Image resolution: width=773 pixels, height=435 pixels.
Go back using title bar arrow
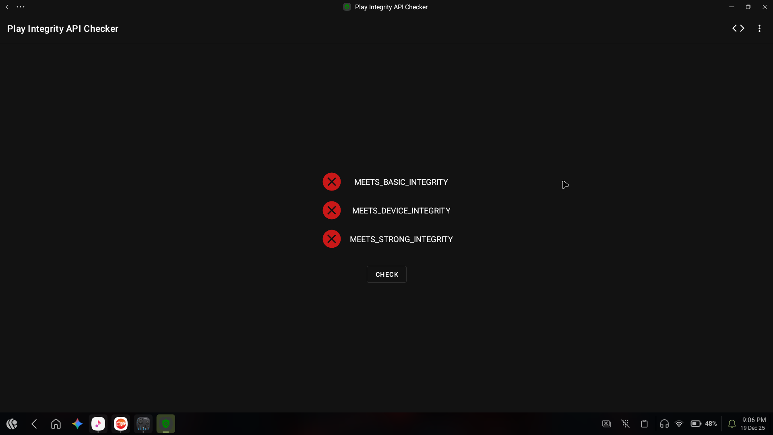coord(7,7)
